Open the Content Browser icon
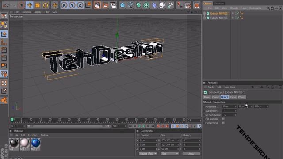Screen dimensions: 283x159 [197, 5]
